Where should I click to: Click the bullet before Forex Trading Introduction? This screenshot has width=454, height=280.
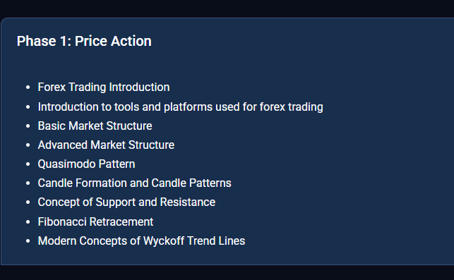pos(28,87)
